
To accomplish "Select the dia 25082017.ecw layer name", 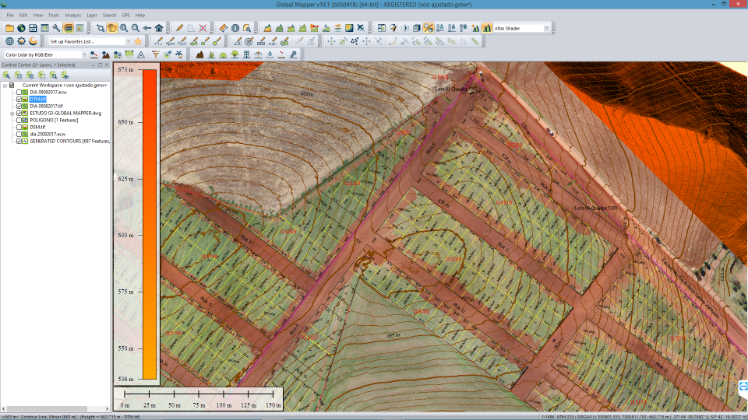I will 48,135.
